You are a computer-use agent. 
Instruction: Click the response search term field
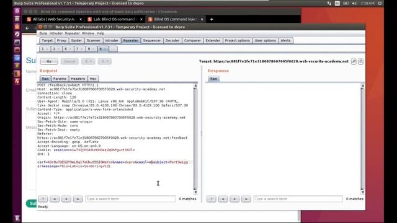pyautogui.click(x=298, y=199)
